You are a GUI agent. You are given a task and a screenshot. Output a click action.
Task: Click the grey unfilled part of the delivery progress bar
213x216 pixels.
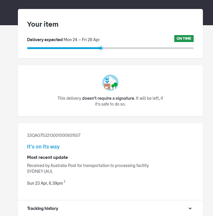tap(147, 48)
